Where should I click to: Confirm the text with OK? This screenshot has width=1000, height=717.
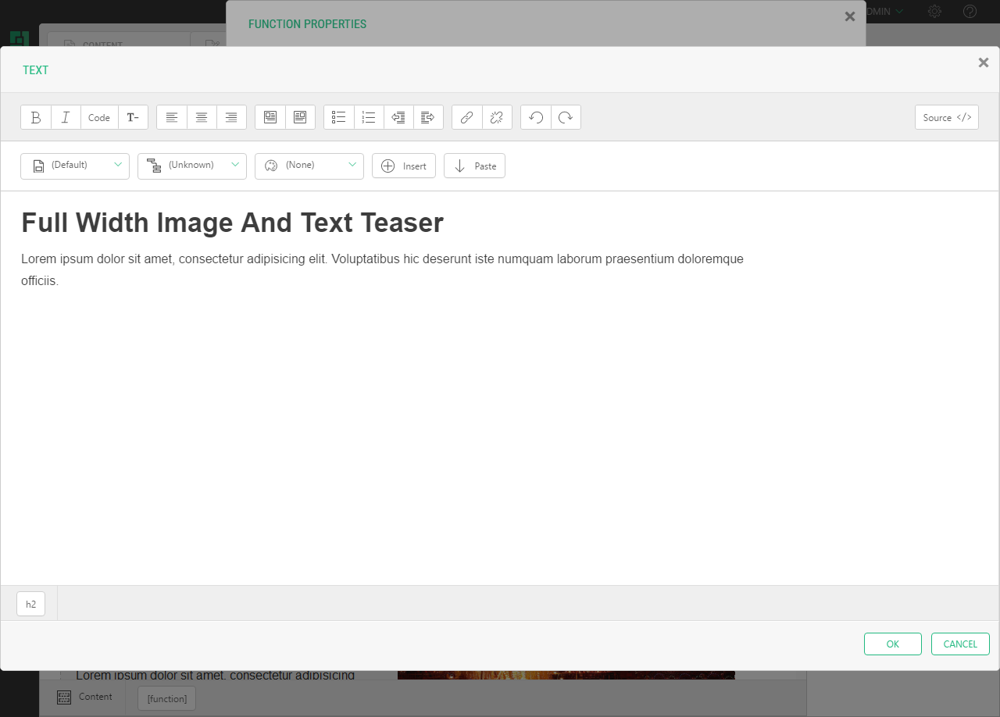point(892,644)
